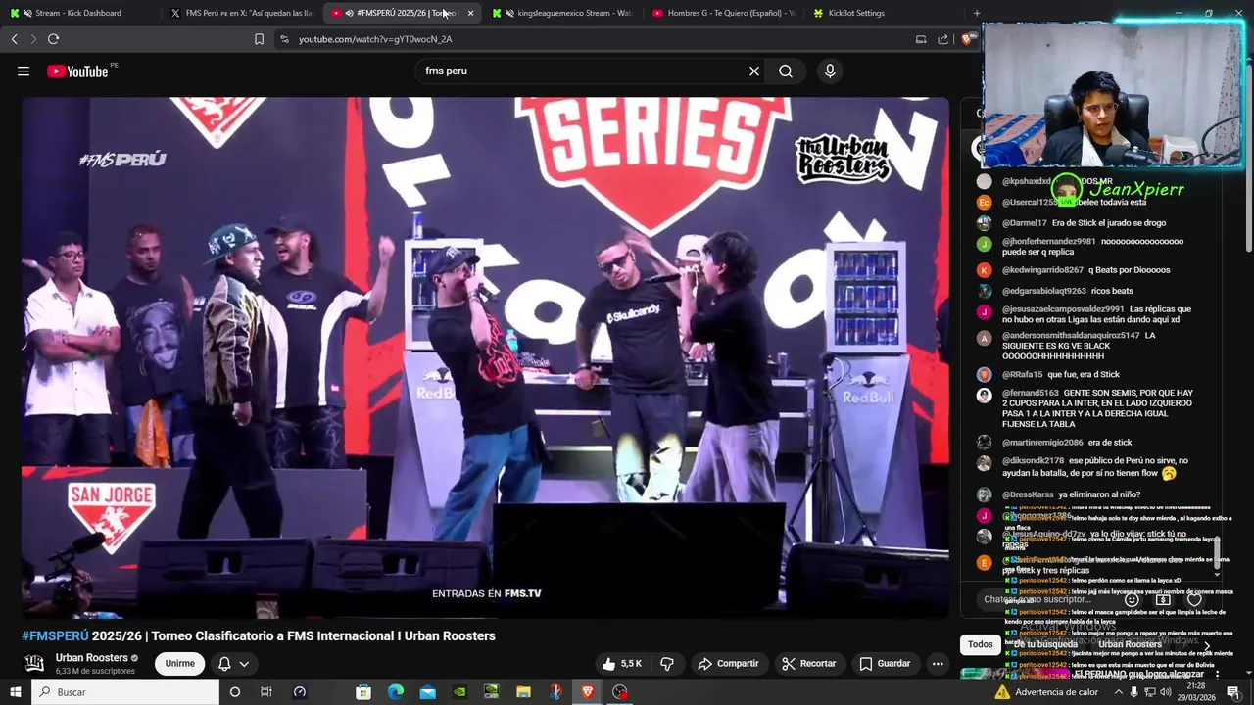Switch to the Hombres G - Te Quiero tab
The image size is (1254, 705).
coord(725,13)
